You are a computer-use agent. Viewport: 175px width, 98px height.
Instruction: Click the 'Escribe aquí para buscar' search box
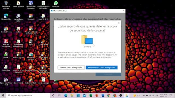tap(28, 96)
